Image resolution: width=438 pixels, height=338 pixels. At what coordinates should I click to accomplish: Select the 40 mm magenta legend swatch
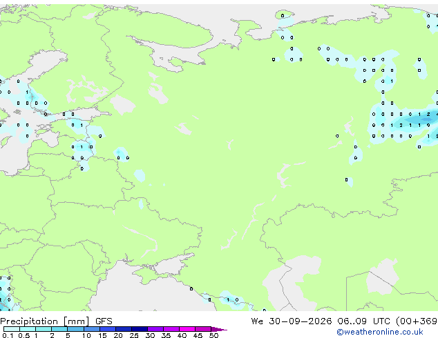click(187, 329)
